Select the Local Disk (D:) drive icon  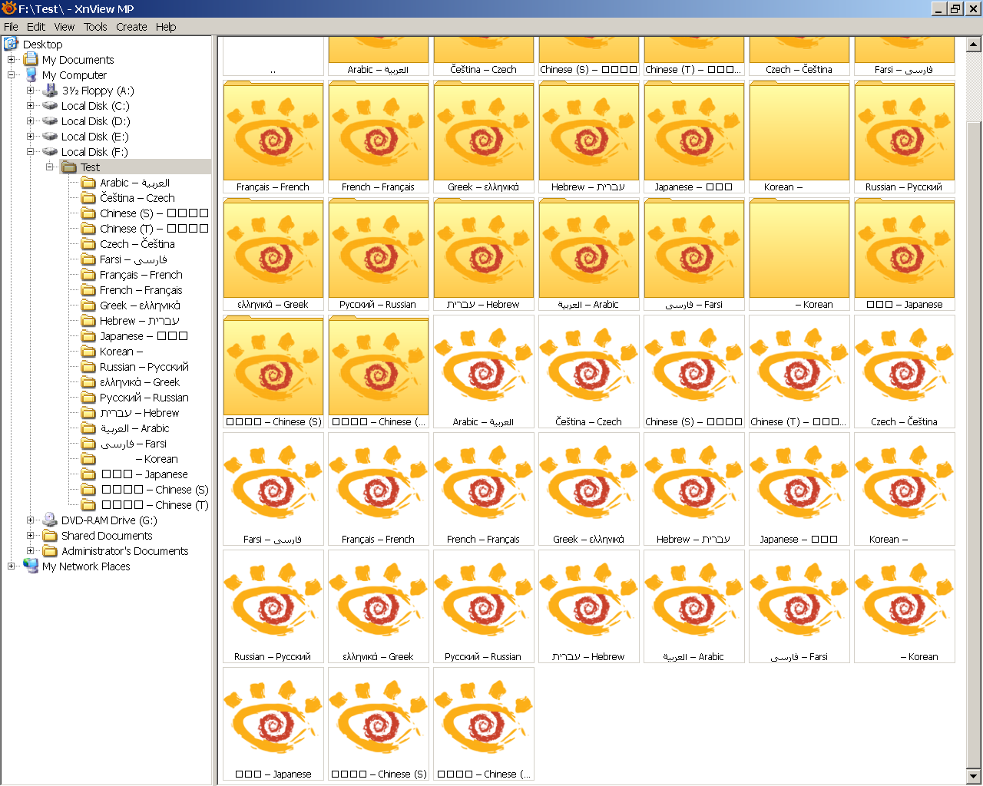point(50,121)
